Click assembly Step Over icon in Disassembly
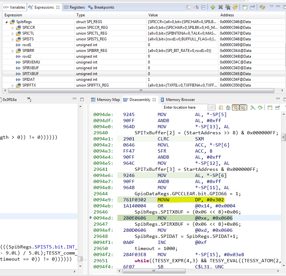Image resolution: width=286 pixels, height=276 pixels. (x=260, y=107)
